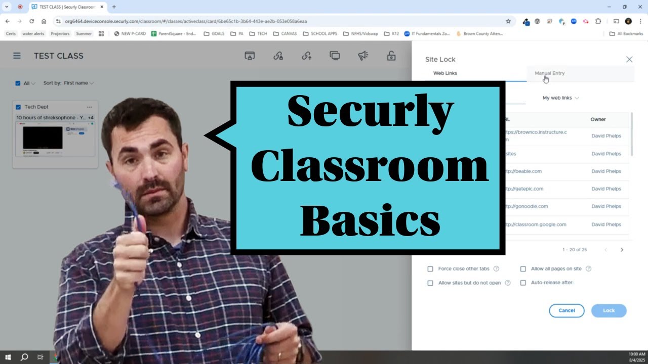
Task: Open Chrome's three-dot menu
Action: [x=640, y=21]
